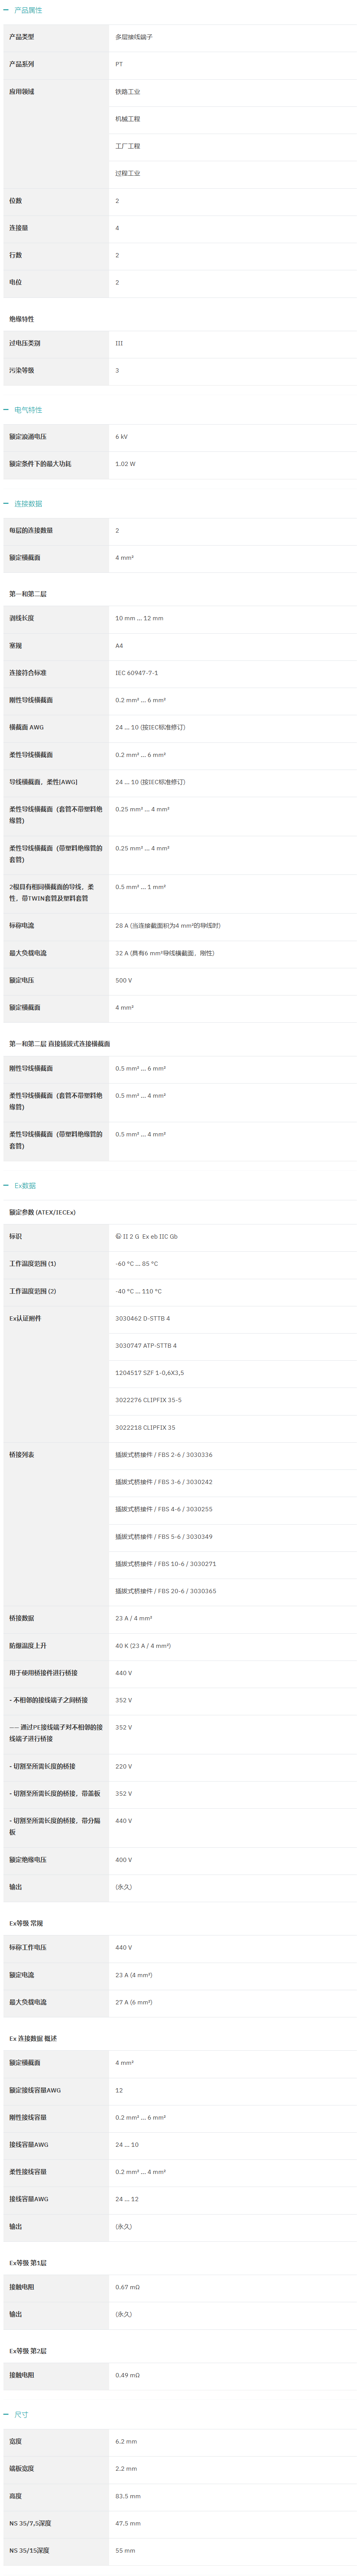Click contact resistance value 0.49 mΩ

click(x=127, y=2375)
